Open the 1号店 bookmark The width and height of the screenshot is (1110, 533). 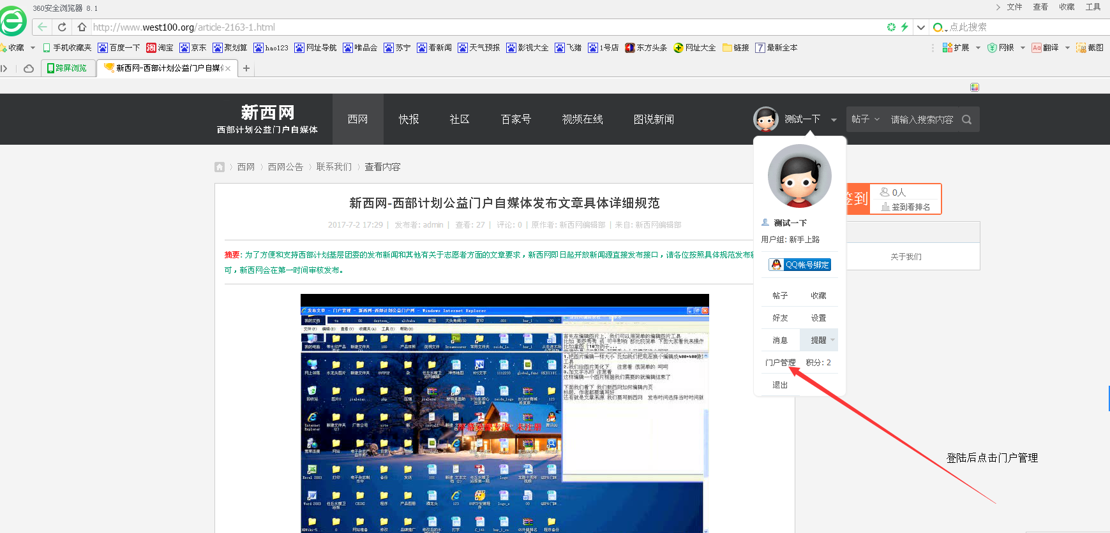(603, 48)
